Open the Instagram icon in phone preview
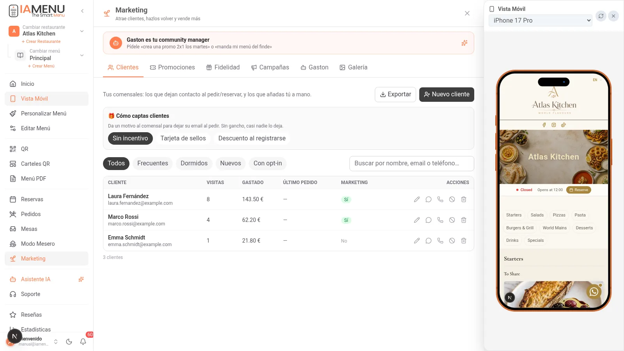The height and width of the screenshot is (351, 624). point(554,125)
